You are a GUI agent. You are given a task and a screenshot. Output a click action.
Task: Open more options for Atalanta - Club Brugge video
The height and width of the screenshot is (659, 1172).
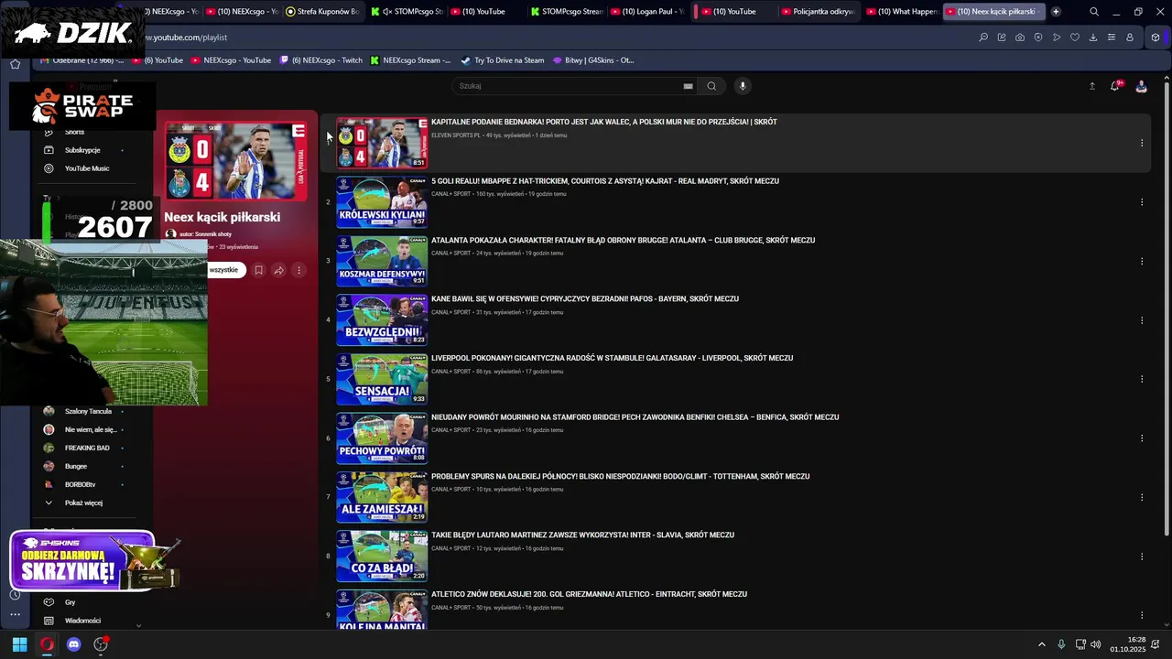coord(1142,261)
